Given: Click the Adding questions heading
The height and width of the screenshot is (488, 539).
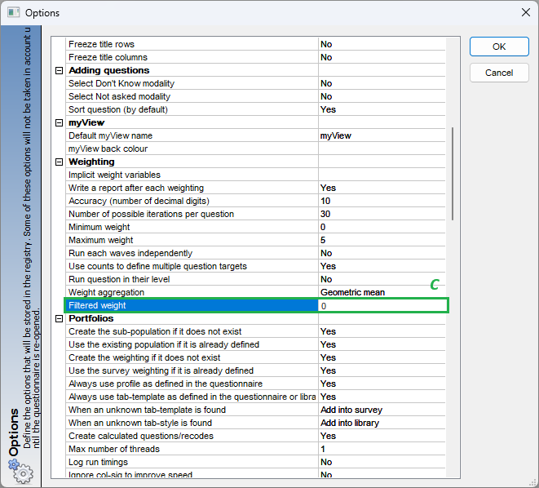Looking at the screenshot, I should 109,70.
